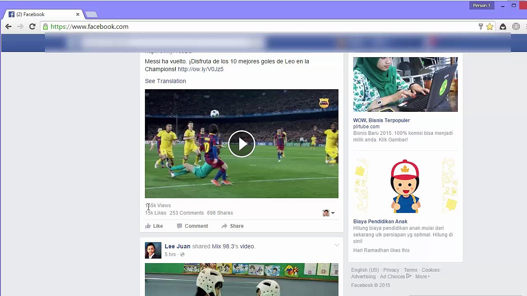Go back with the browser back arrow
Screen dimensions: 527x296
pyautogui.click(x=9, y=27)
